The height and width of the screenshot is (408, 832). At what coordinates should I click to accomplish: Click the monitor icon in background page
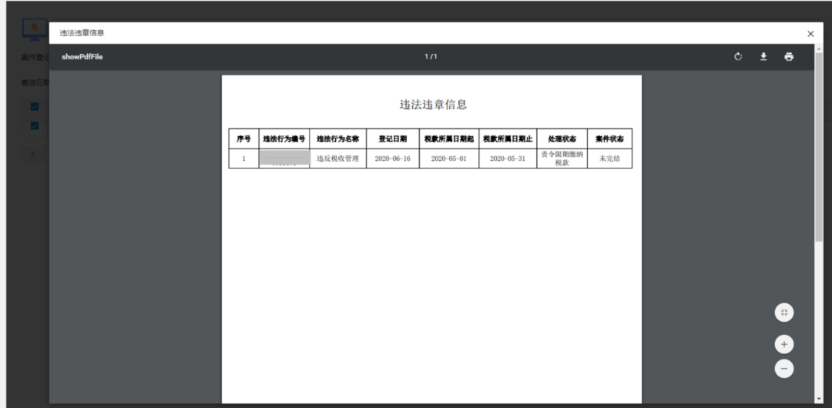coord(35,28)
